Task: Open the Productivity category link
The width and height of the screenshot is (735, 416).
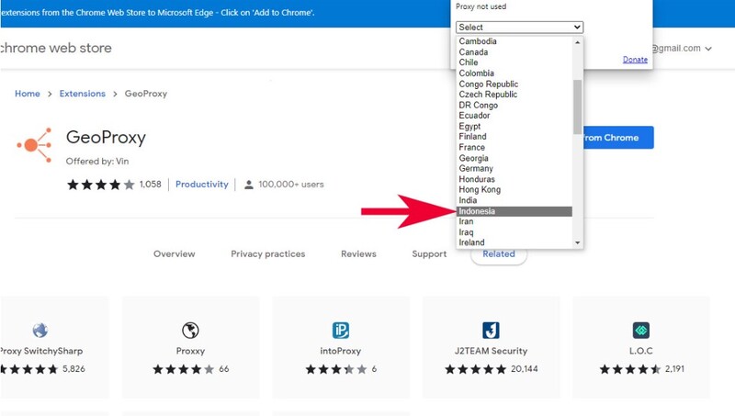Action: click(x=201, y=185)
